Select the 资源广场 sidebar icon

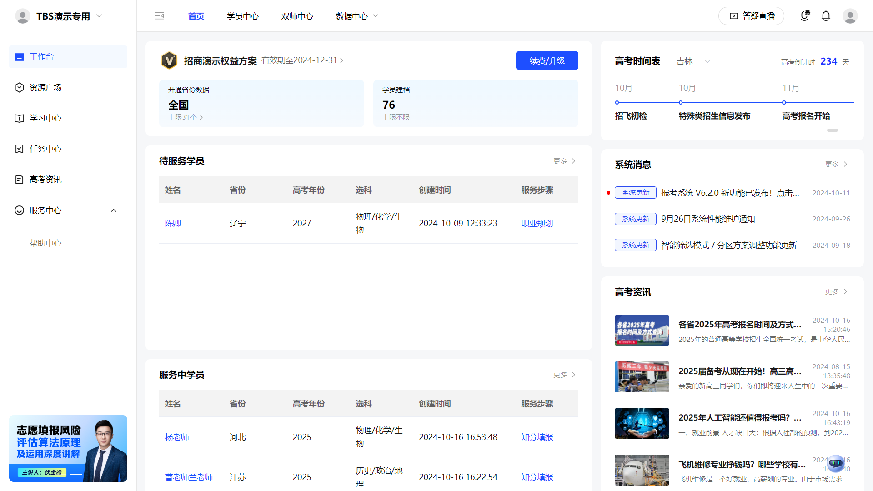pyautogui.click(x=19, y=87)
